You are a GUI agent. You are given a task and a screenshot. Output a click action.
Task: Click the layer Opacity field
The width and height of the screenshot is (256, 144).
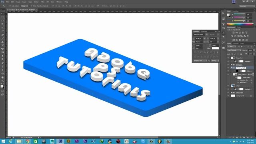(250, 50)
